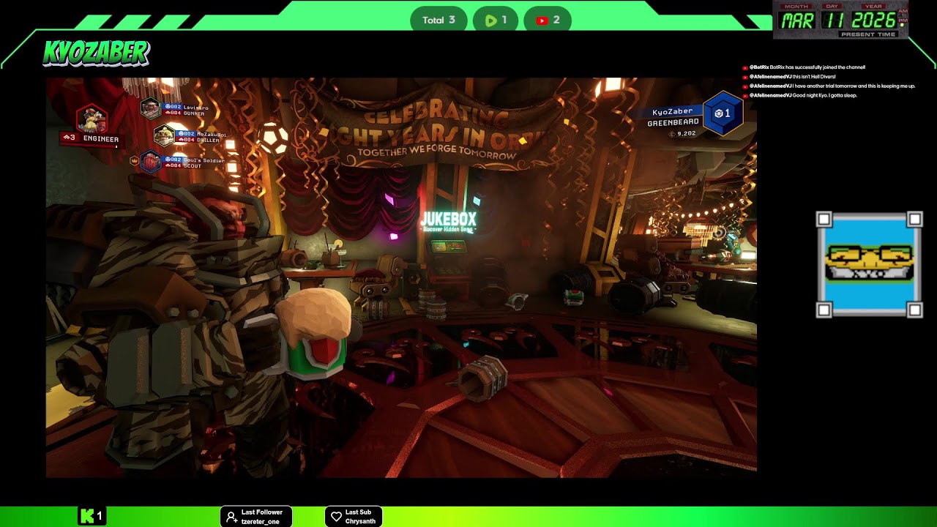Click the Last Follower tzereter_one box
Image resolution: width=937 pixels, height=527 pixels.
tap(256, 517)
